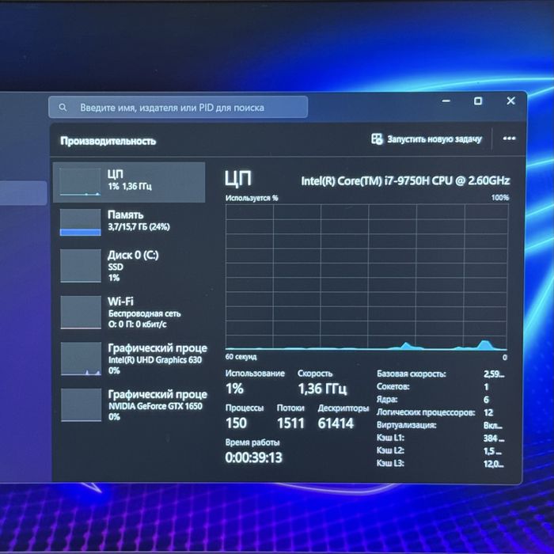Image resolution: width=554 pixels, height=554 pixels.
Task: Click the large CPU usage graph
Action: pyautogui.click(x=366, y=277)
